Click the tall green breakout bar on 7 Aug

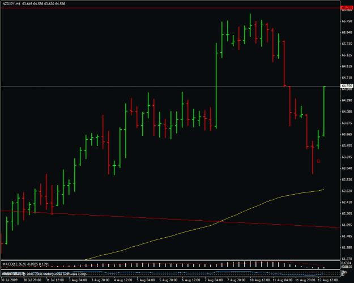[x=216, y=86]
